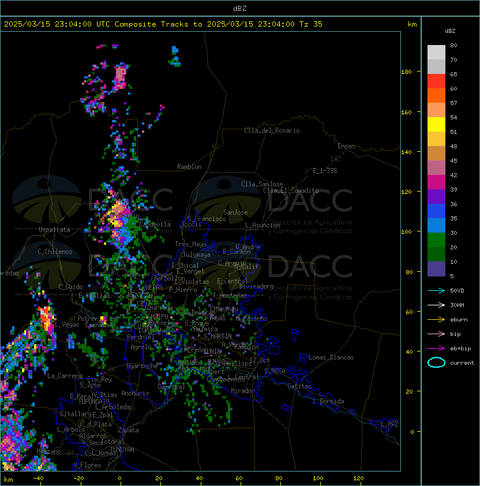Click the 'S_MARTIN' map label
The image size is (480, 486).
218,336
